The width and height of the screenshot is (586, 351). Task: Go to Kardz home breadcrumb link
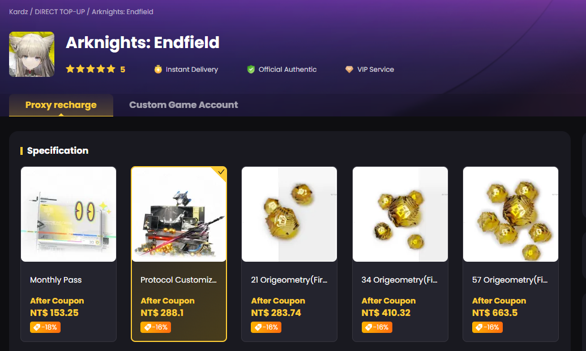point(19,12)
